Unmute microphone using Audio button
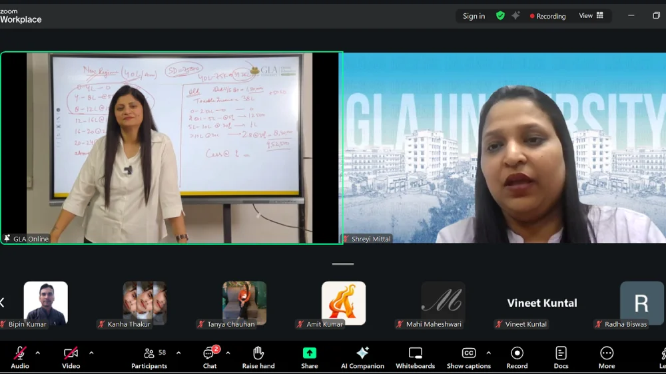Viewport: 666px width, 374px height. point(20,357)
